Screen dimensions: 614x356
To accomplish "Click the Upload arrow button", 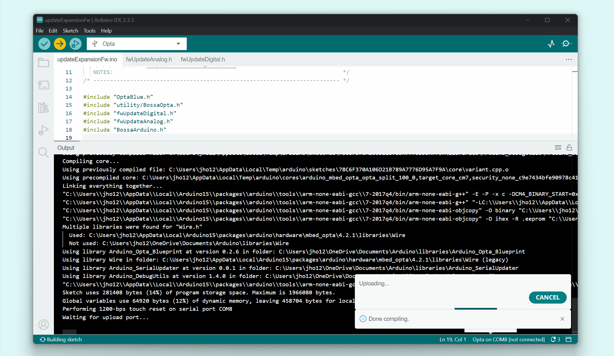I will click(x=60, y=44).
